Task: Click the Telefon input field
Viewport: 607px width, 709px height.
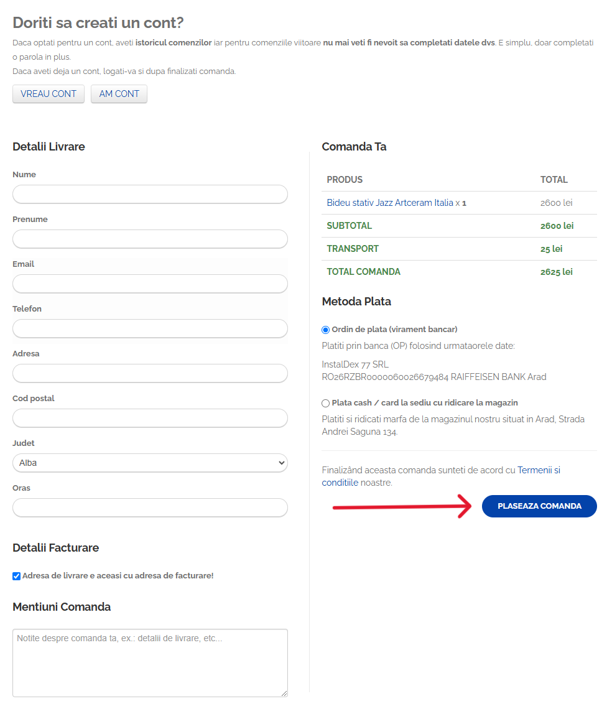Action: (x=150, y=328)
